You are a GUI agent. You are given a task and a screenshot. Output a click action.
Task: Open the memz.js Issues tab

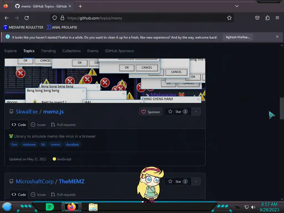pyautogui.click(x=38, y=125)
